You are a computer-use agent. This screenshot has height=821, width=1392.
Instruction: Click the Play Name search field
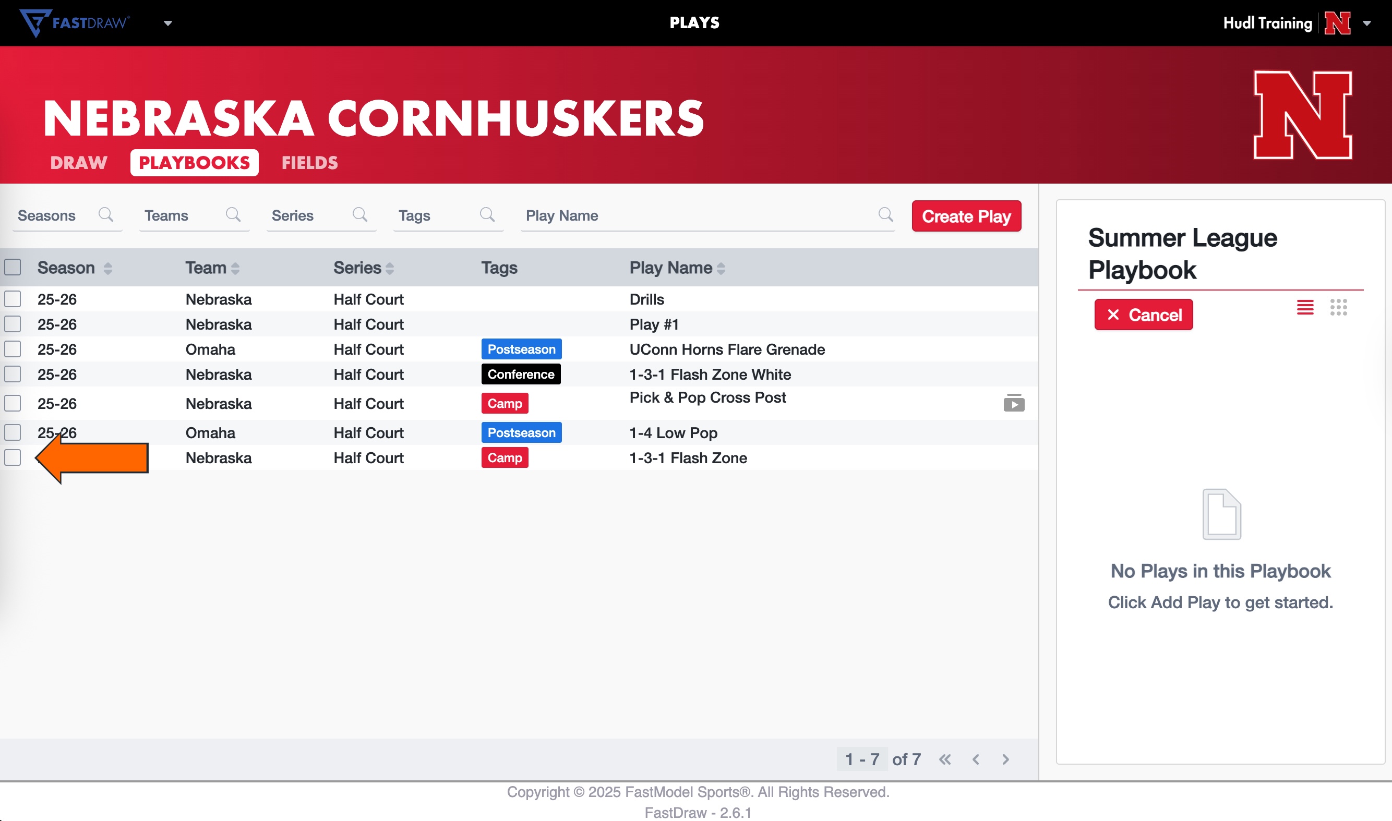(707, 216)
